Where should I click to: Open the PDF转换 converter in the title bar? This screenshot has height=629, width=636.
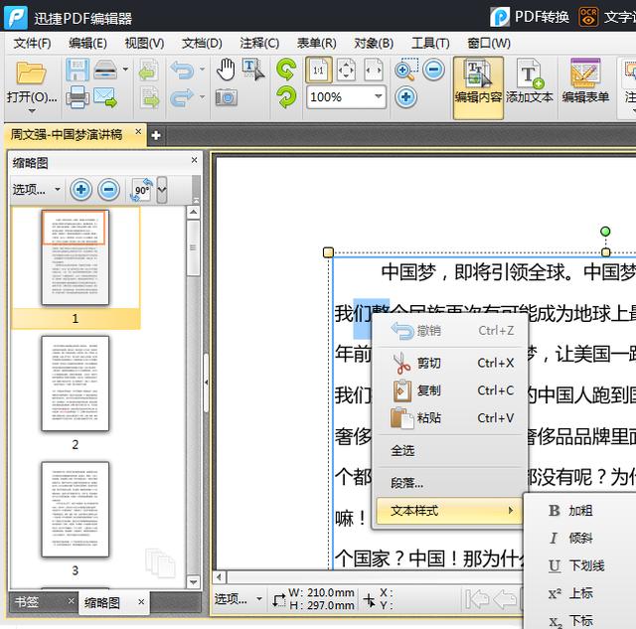pyautogui.click(x=530, y=17)
